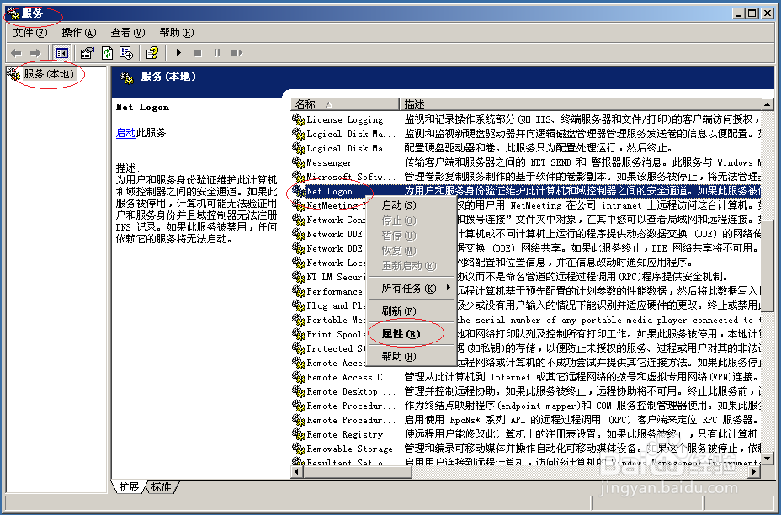Click the Messenger service gear icon

click(x=299, y=162)
